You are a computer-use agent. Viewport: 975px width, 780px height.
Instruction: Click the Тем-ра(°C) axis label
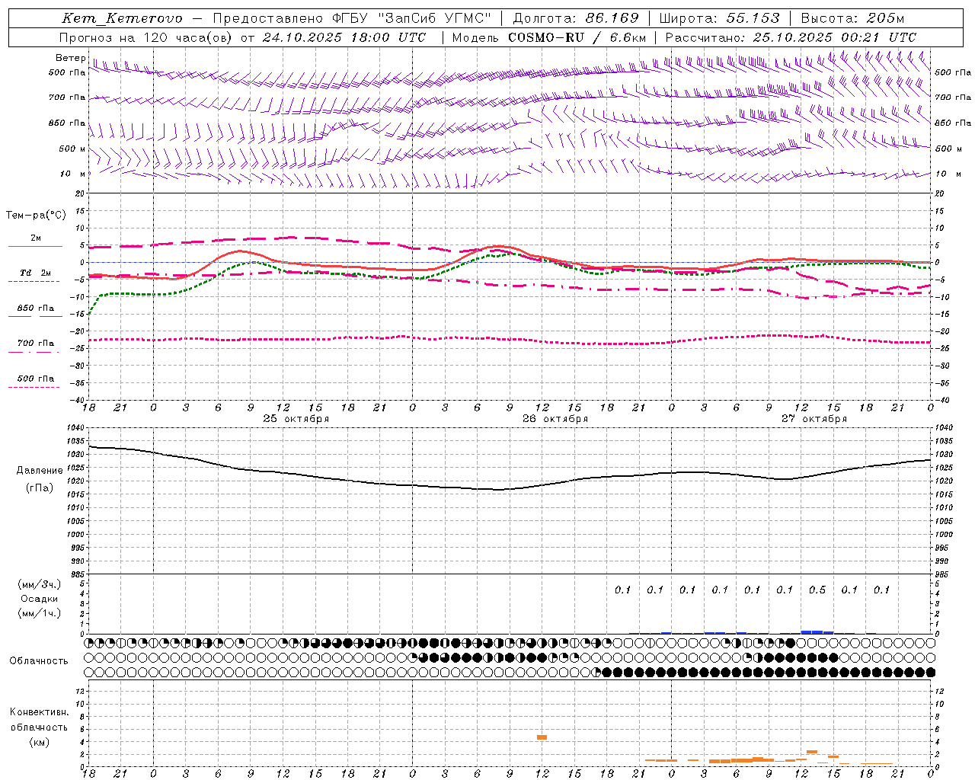pyautogui.click(x=36, y=216)
